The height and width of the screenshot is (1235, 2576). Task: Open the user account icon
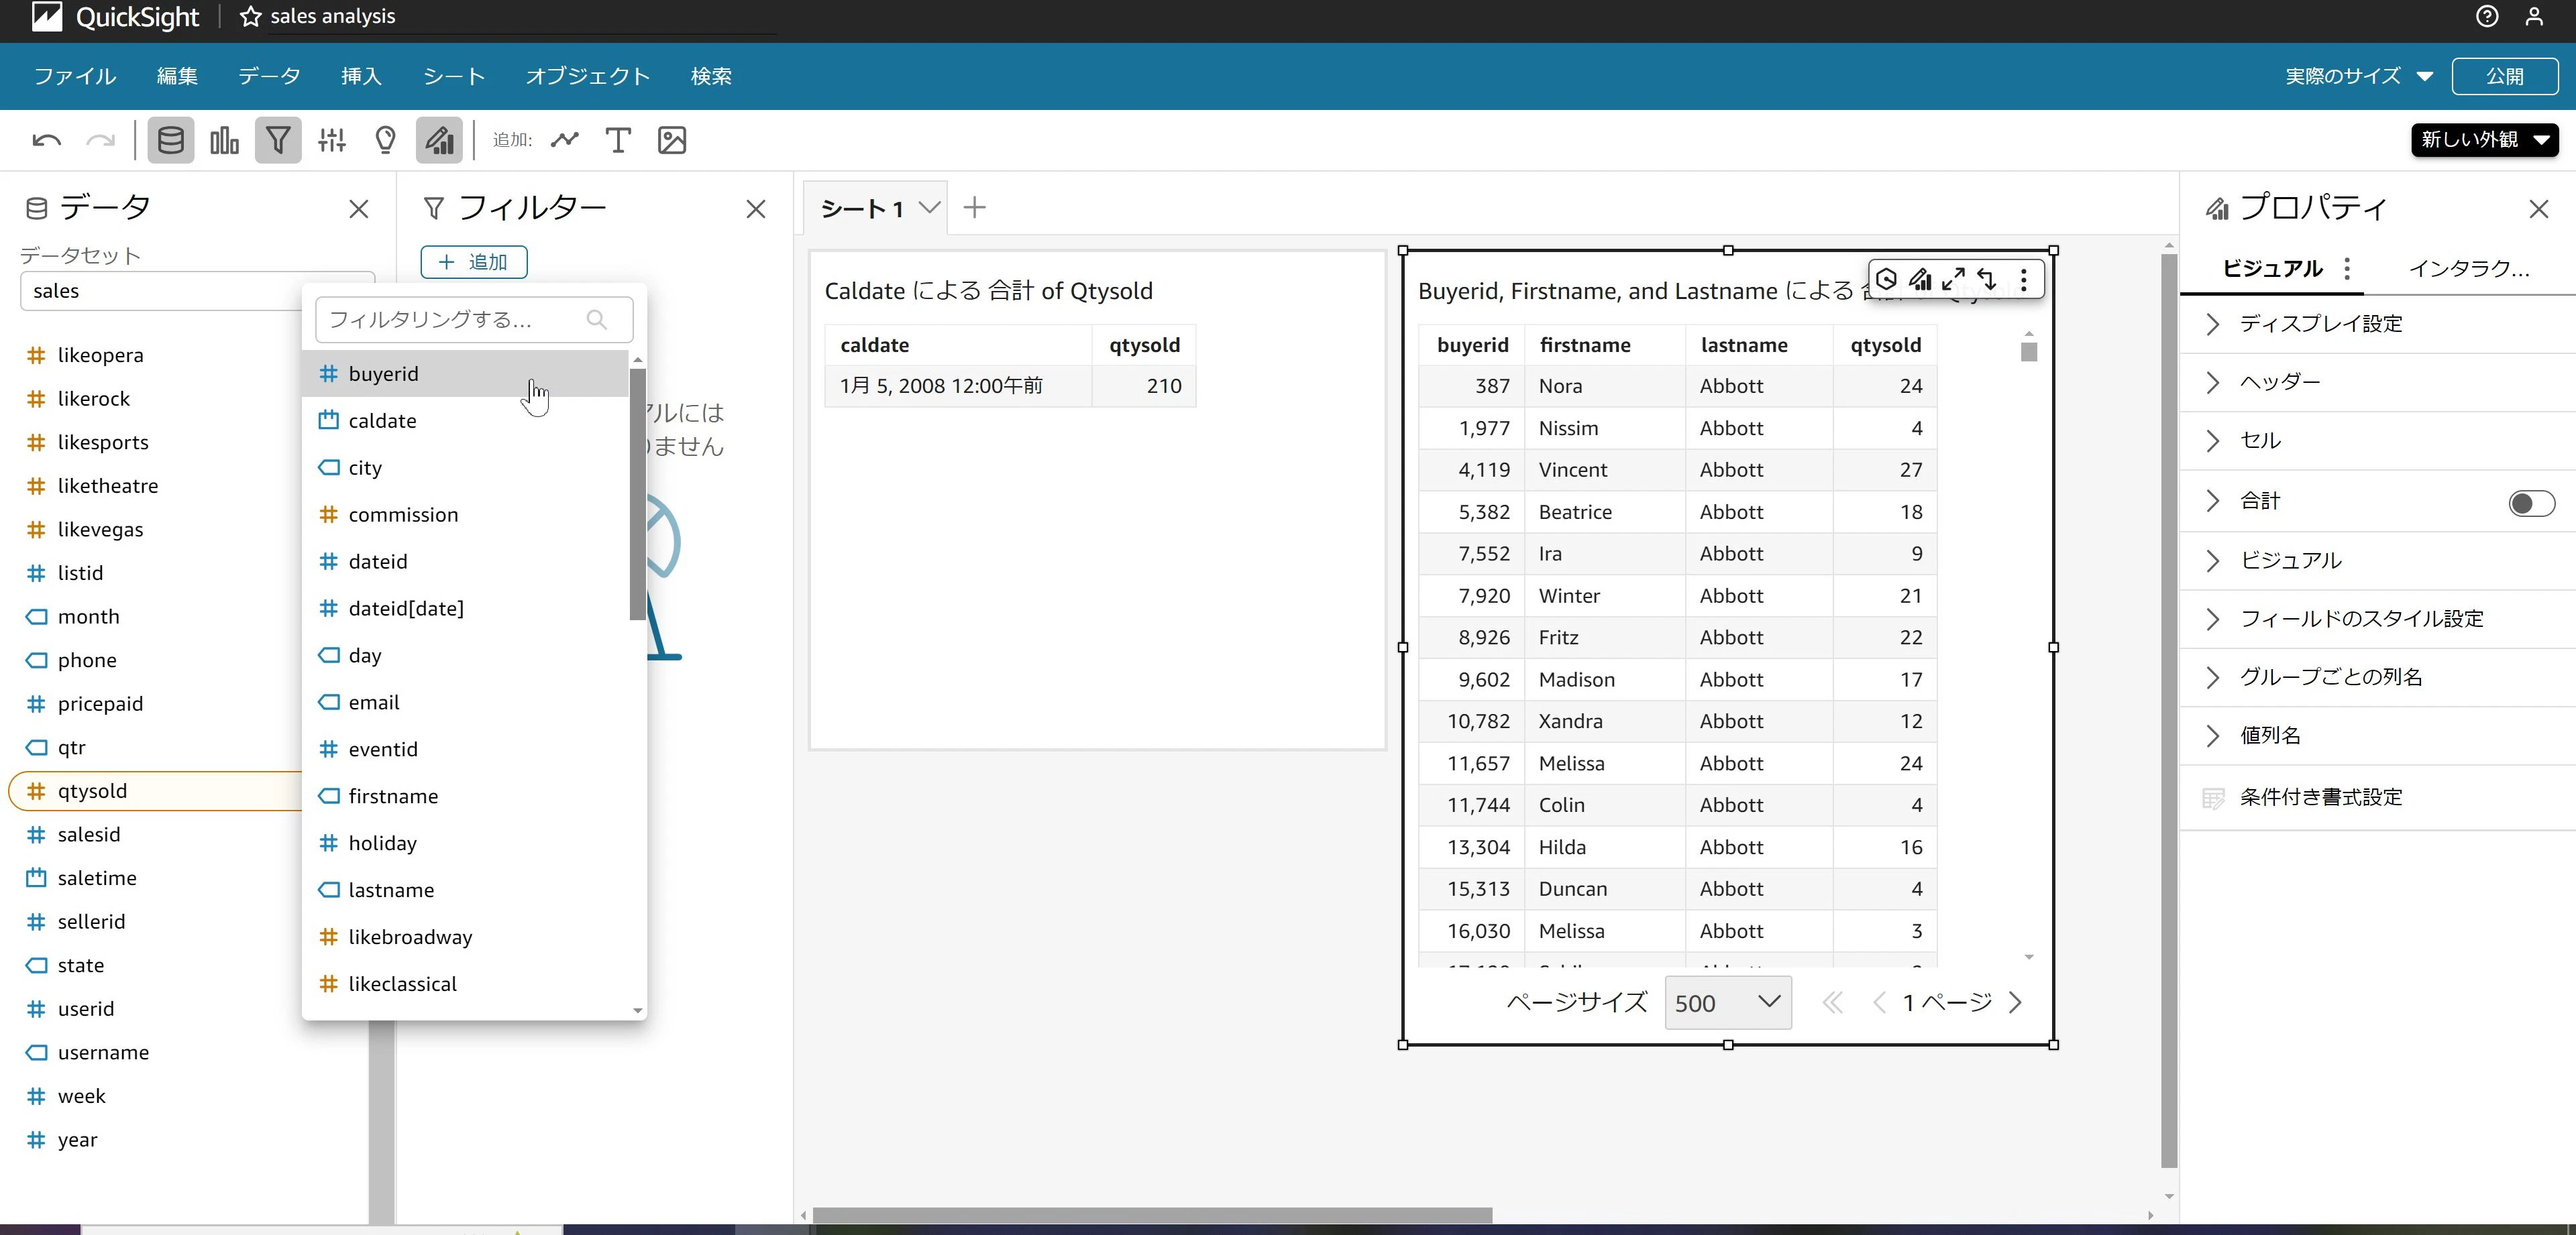coord(2534,17)
